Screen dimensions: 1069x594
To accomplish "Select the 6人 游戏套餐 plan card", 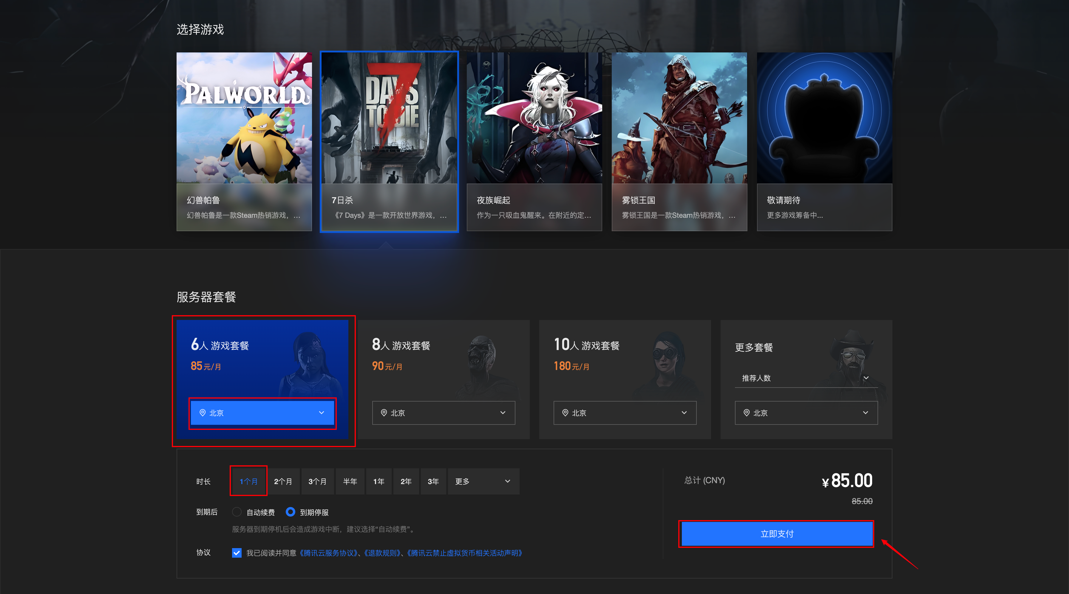I will coord(262,379).
